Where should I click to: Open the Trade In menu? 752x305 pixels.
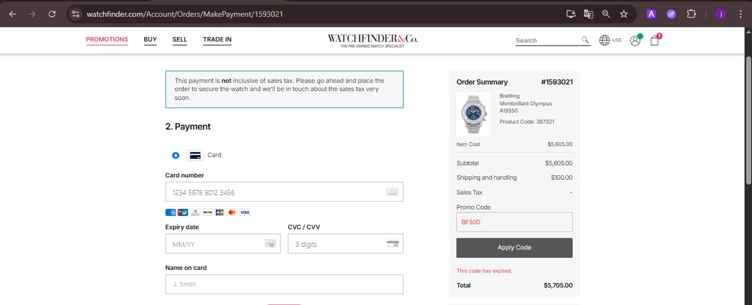pyautogui.click(x=217, y=40)
